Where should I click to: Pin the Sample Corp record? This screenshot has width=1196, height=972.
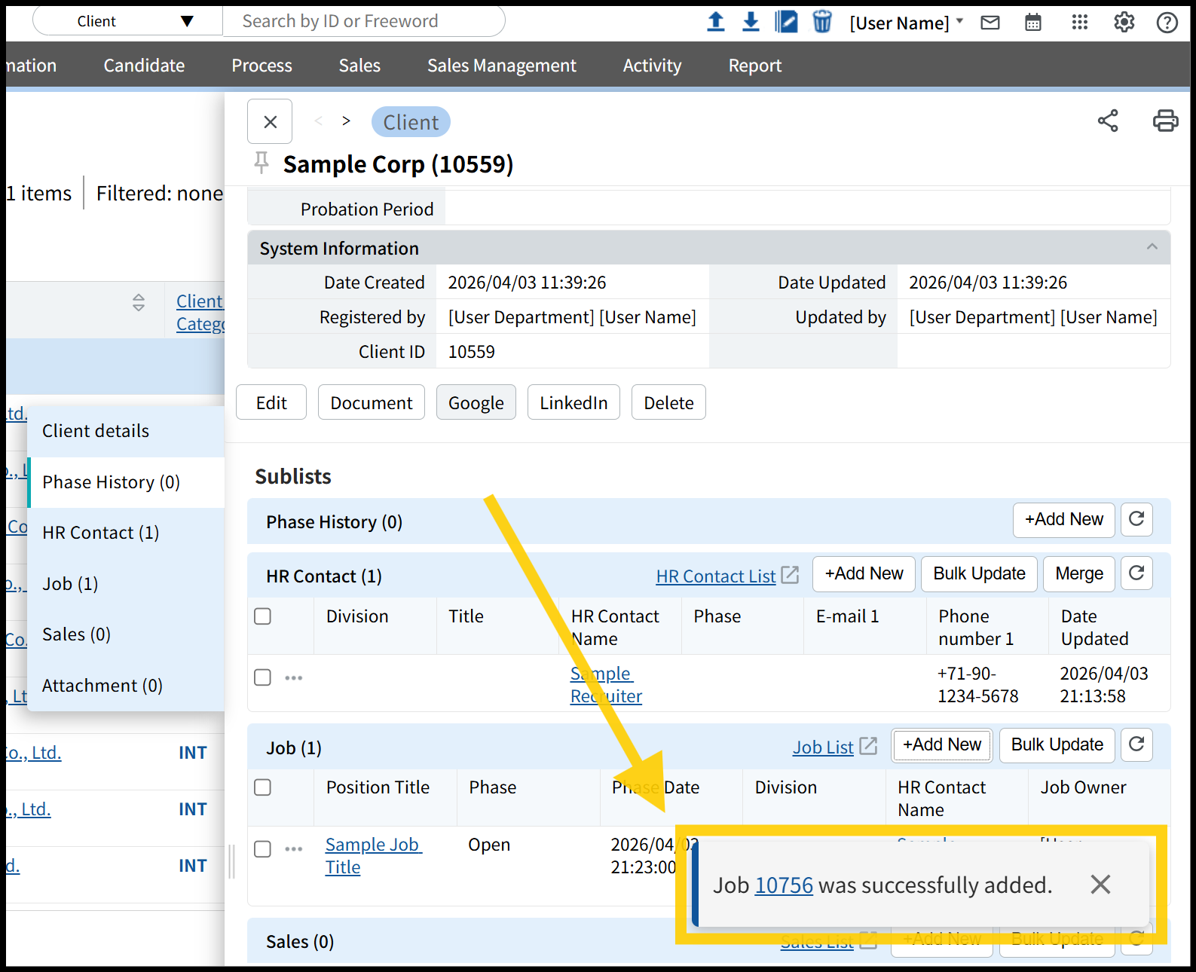click(x=262, y=163)
